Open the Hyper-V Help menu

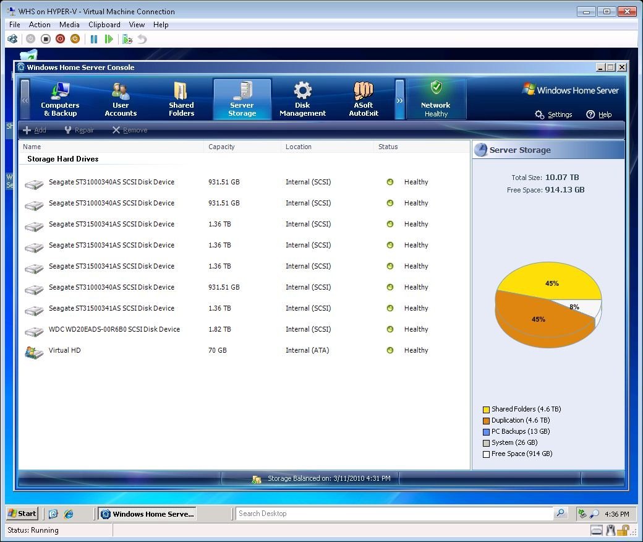[x=161, y=25]
